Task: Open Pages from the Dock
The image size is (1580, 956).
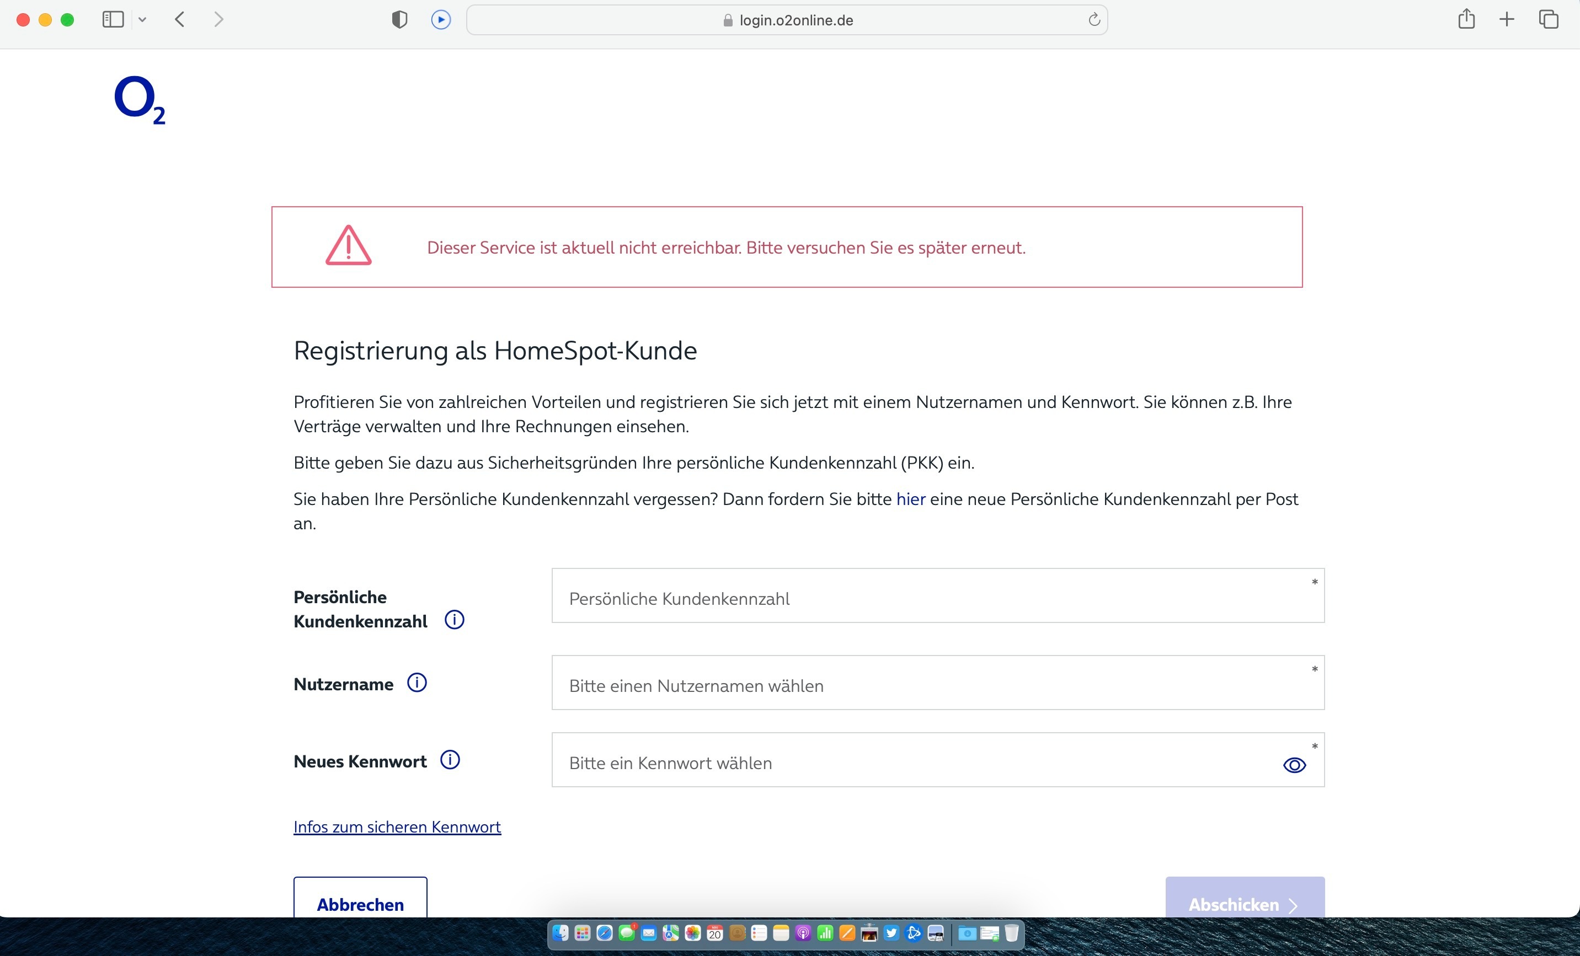Action: pos(848,933)
